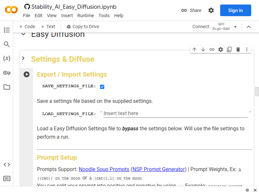Viewport: 259px width, 194px height.
Task: Click the Share link icon
Action: 184,10
